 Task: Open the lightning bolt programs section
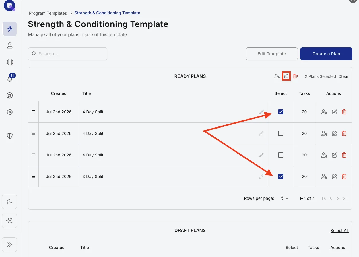coord(10,29)
